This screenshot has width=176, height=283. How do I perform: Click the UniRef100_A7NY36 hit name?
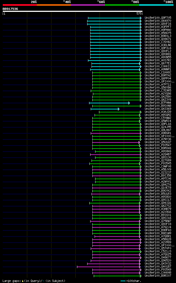158,139
